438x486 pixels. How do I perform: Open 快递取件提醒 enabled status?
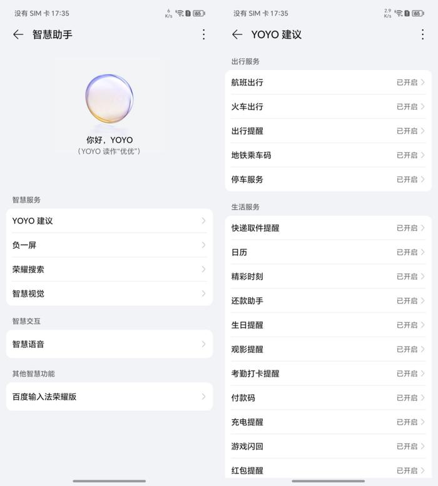[x=410, y=228]
